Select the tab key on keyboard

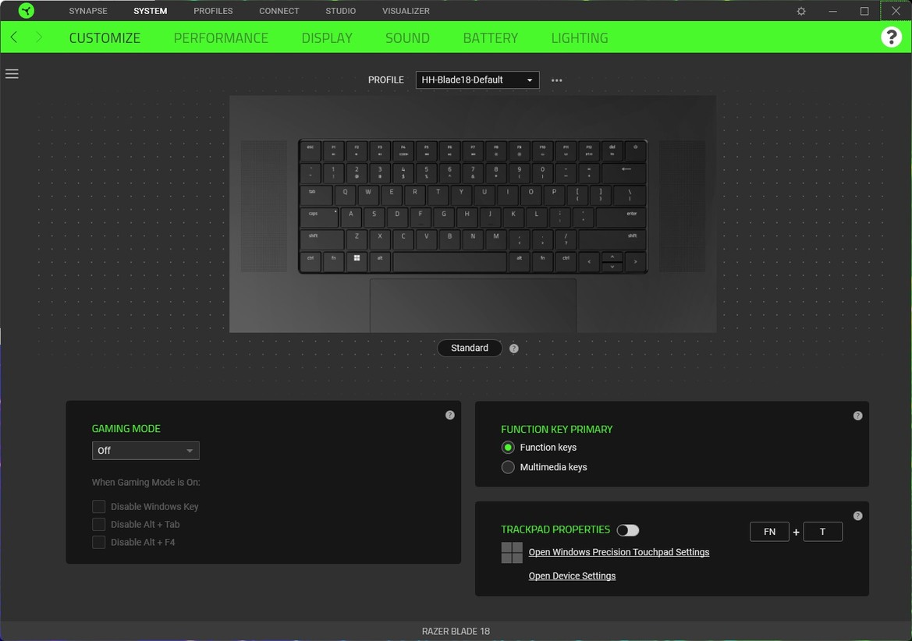[317, 195]
